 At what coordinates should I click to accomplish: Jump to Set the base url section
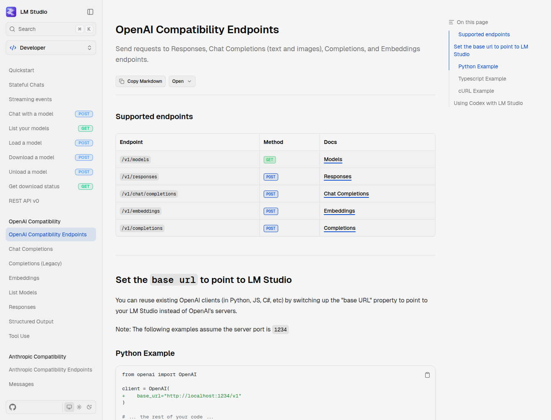[491, 50]
